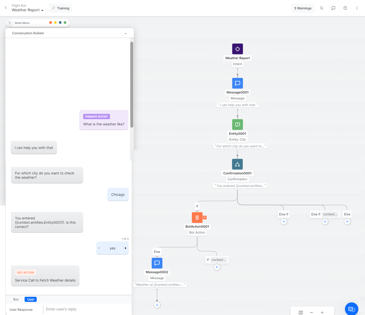Open the Entity0001 city entity node

click(x=237, y=124)
